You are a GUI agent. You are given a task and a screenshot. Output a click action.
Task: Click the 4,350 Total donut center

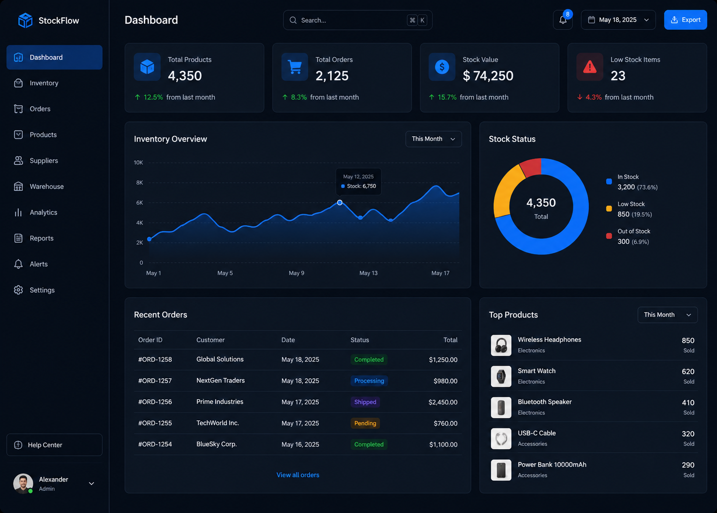[x=541, y=208]
